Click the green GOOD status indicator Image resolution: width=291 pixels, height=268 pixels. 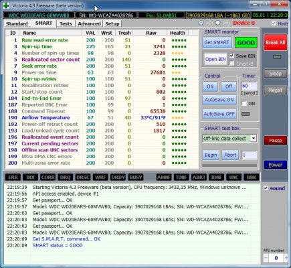click(246, 43)
